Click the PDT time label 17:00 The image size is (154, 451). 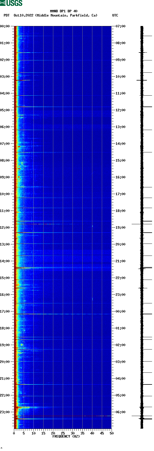click(5, 311)
